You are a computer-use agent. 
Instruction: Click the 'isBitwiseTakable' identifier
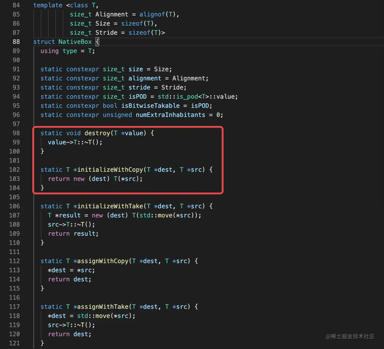tap(151, 106)
